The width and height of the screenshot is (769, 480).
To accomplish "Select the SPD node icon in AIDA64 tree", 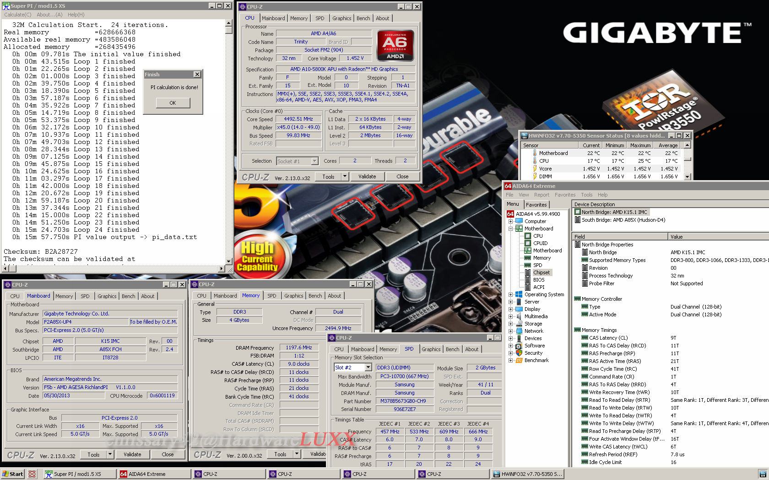I will 528,265.
